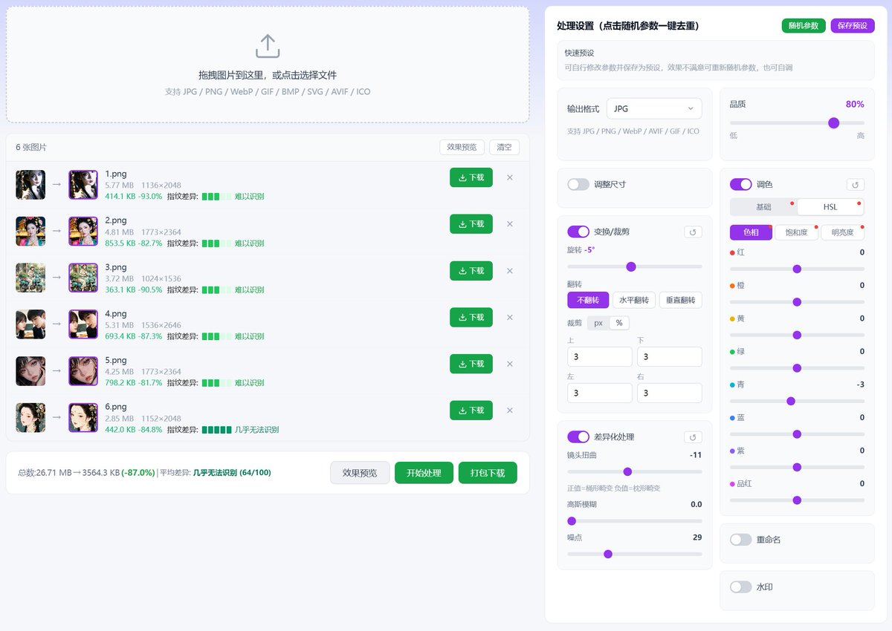The height and width of the screenshot is (631, 892).
Task: Reset the 调色 panel settings
Action: [855, 184]
